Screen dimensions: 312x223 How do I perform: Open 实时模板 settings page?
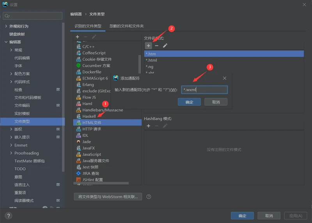click(22, 113)
